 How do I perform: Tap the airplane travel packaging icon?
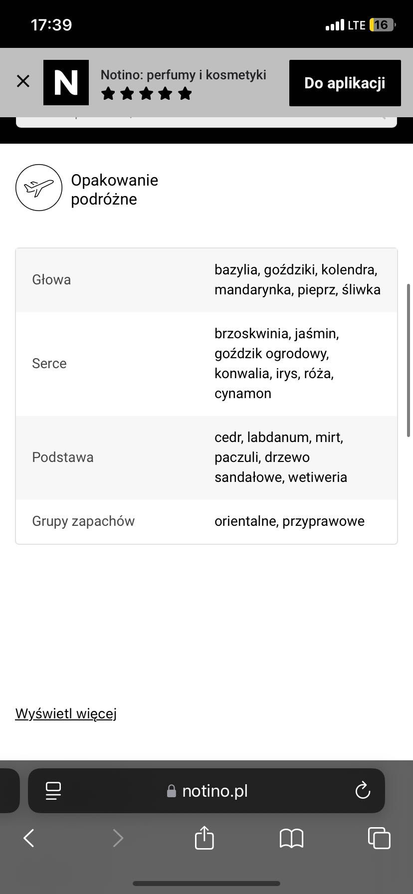pyautogui.click(x=39, y=188)
